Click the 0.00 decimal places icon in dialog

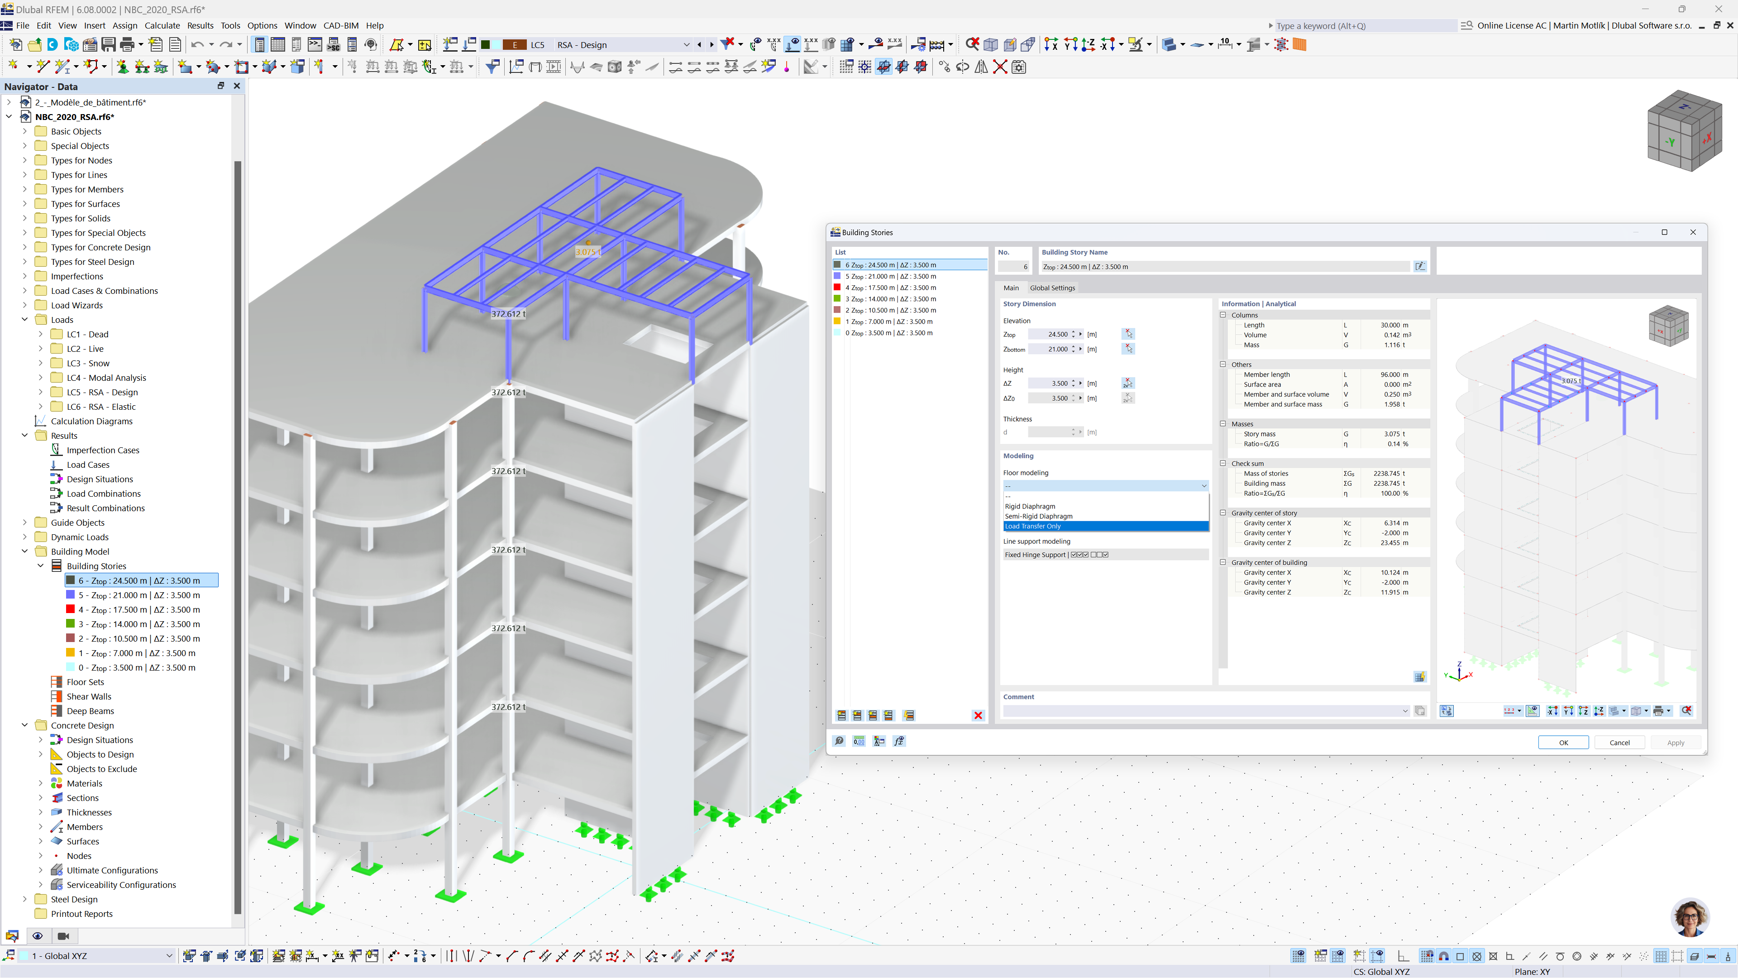coord(859,740)
